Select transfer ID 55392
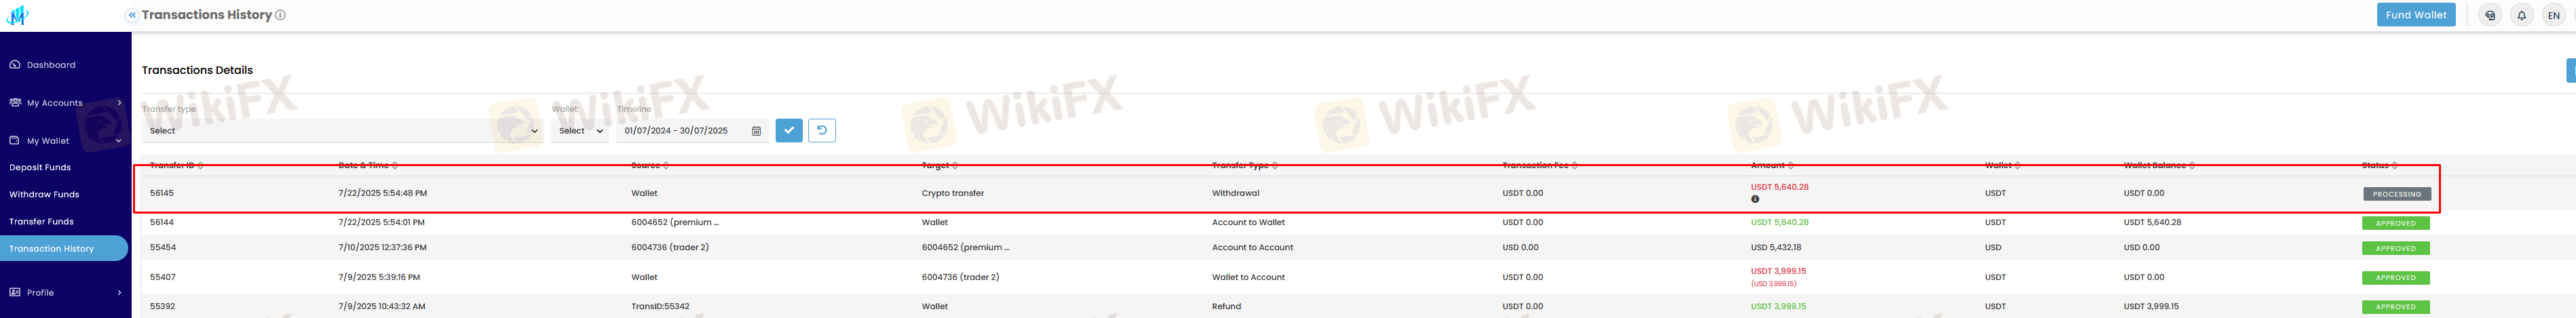The image size is (2576, 318). point(162,306)
